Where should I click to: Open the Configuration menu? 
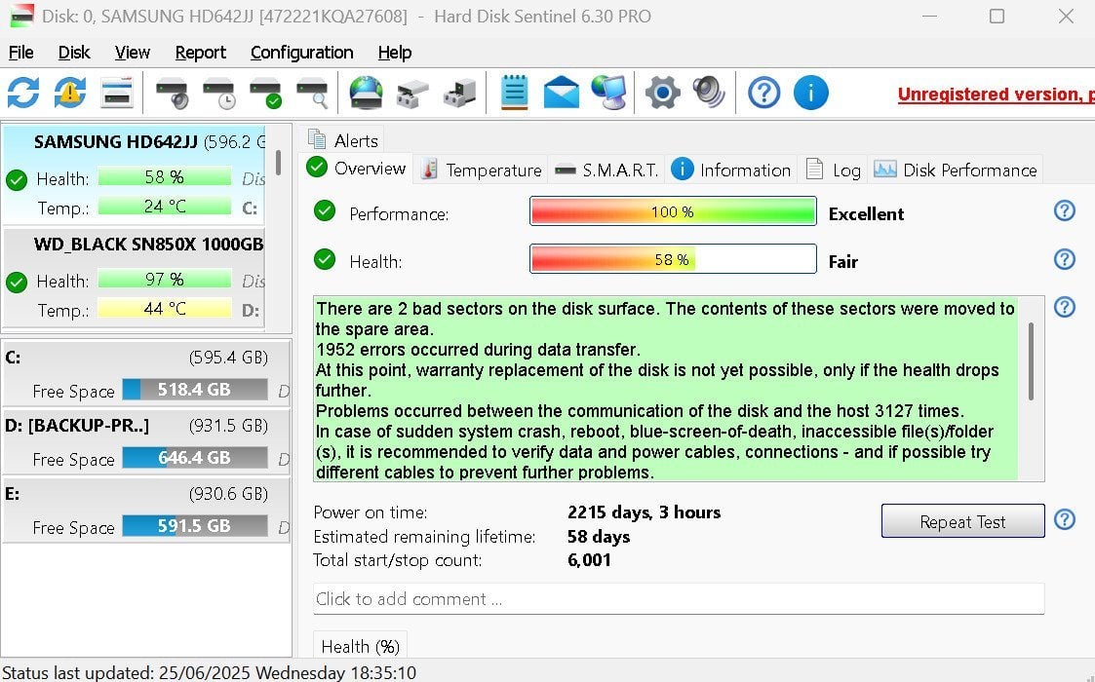tap(301, 53)
